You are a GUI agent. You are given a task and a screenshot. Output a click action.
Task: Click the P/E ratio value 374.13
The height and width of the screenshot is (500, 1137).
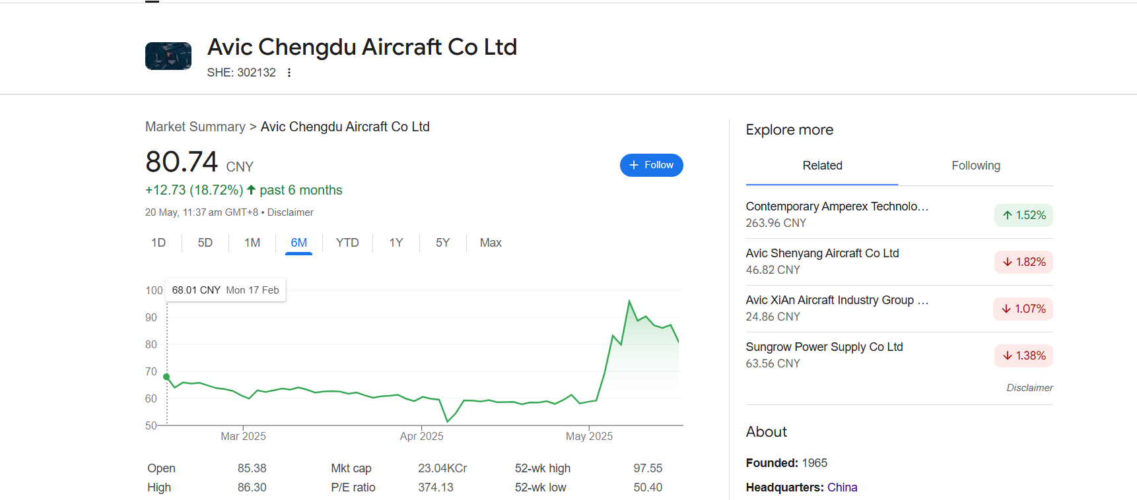[x=436, y=487]
